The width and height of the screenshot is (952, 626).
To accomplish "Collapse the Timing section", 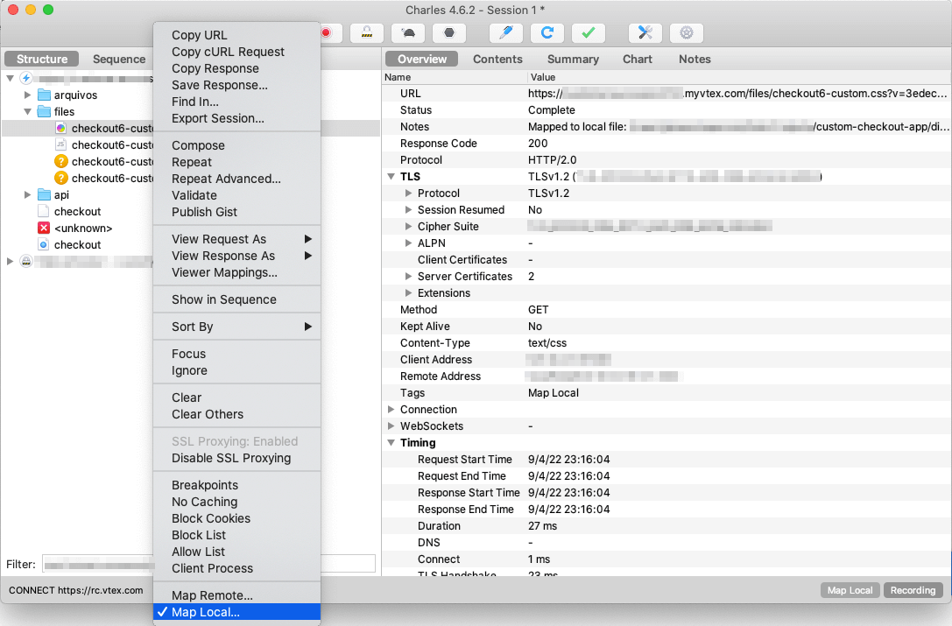I will click(391, 443).
